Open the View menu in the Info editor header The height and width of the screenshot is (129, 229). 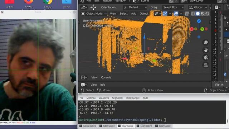[94, 85]
